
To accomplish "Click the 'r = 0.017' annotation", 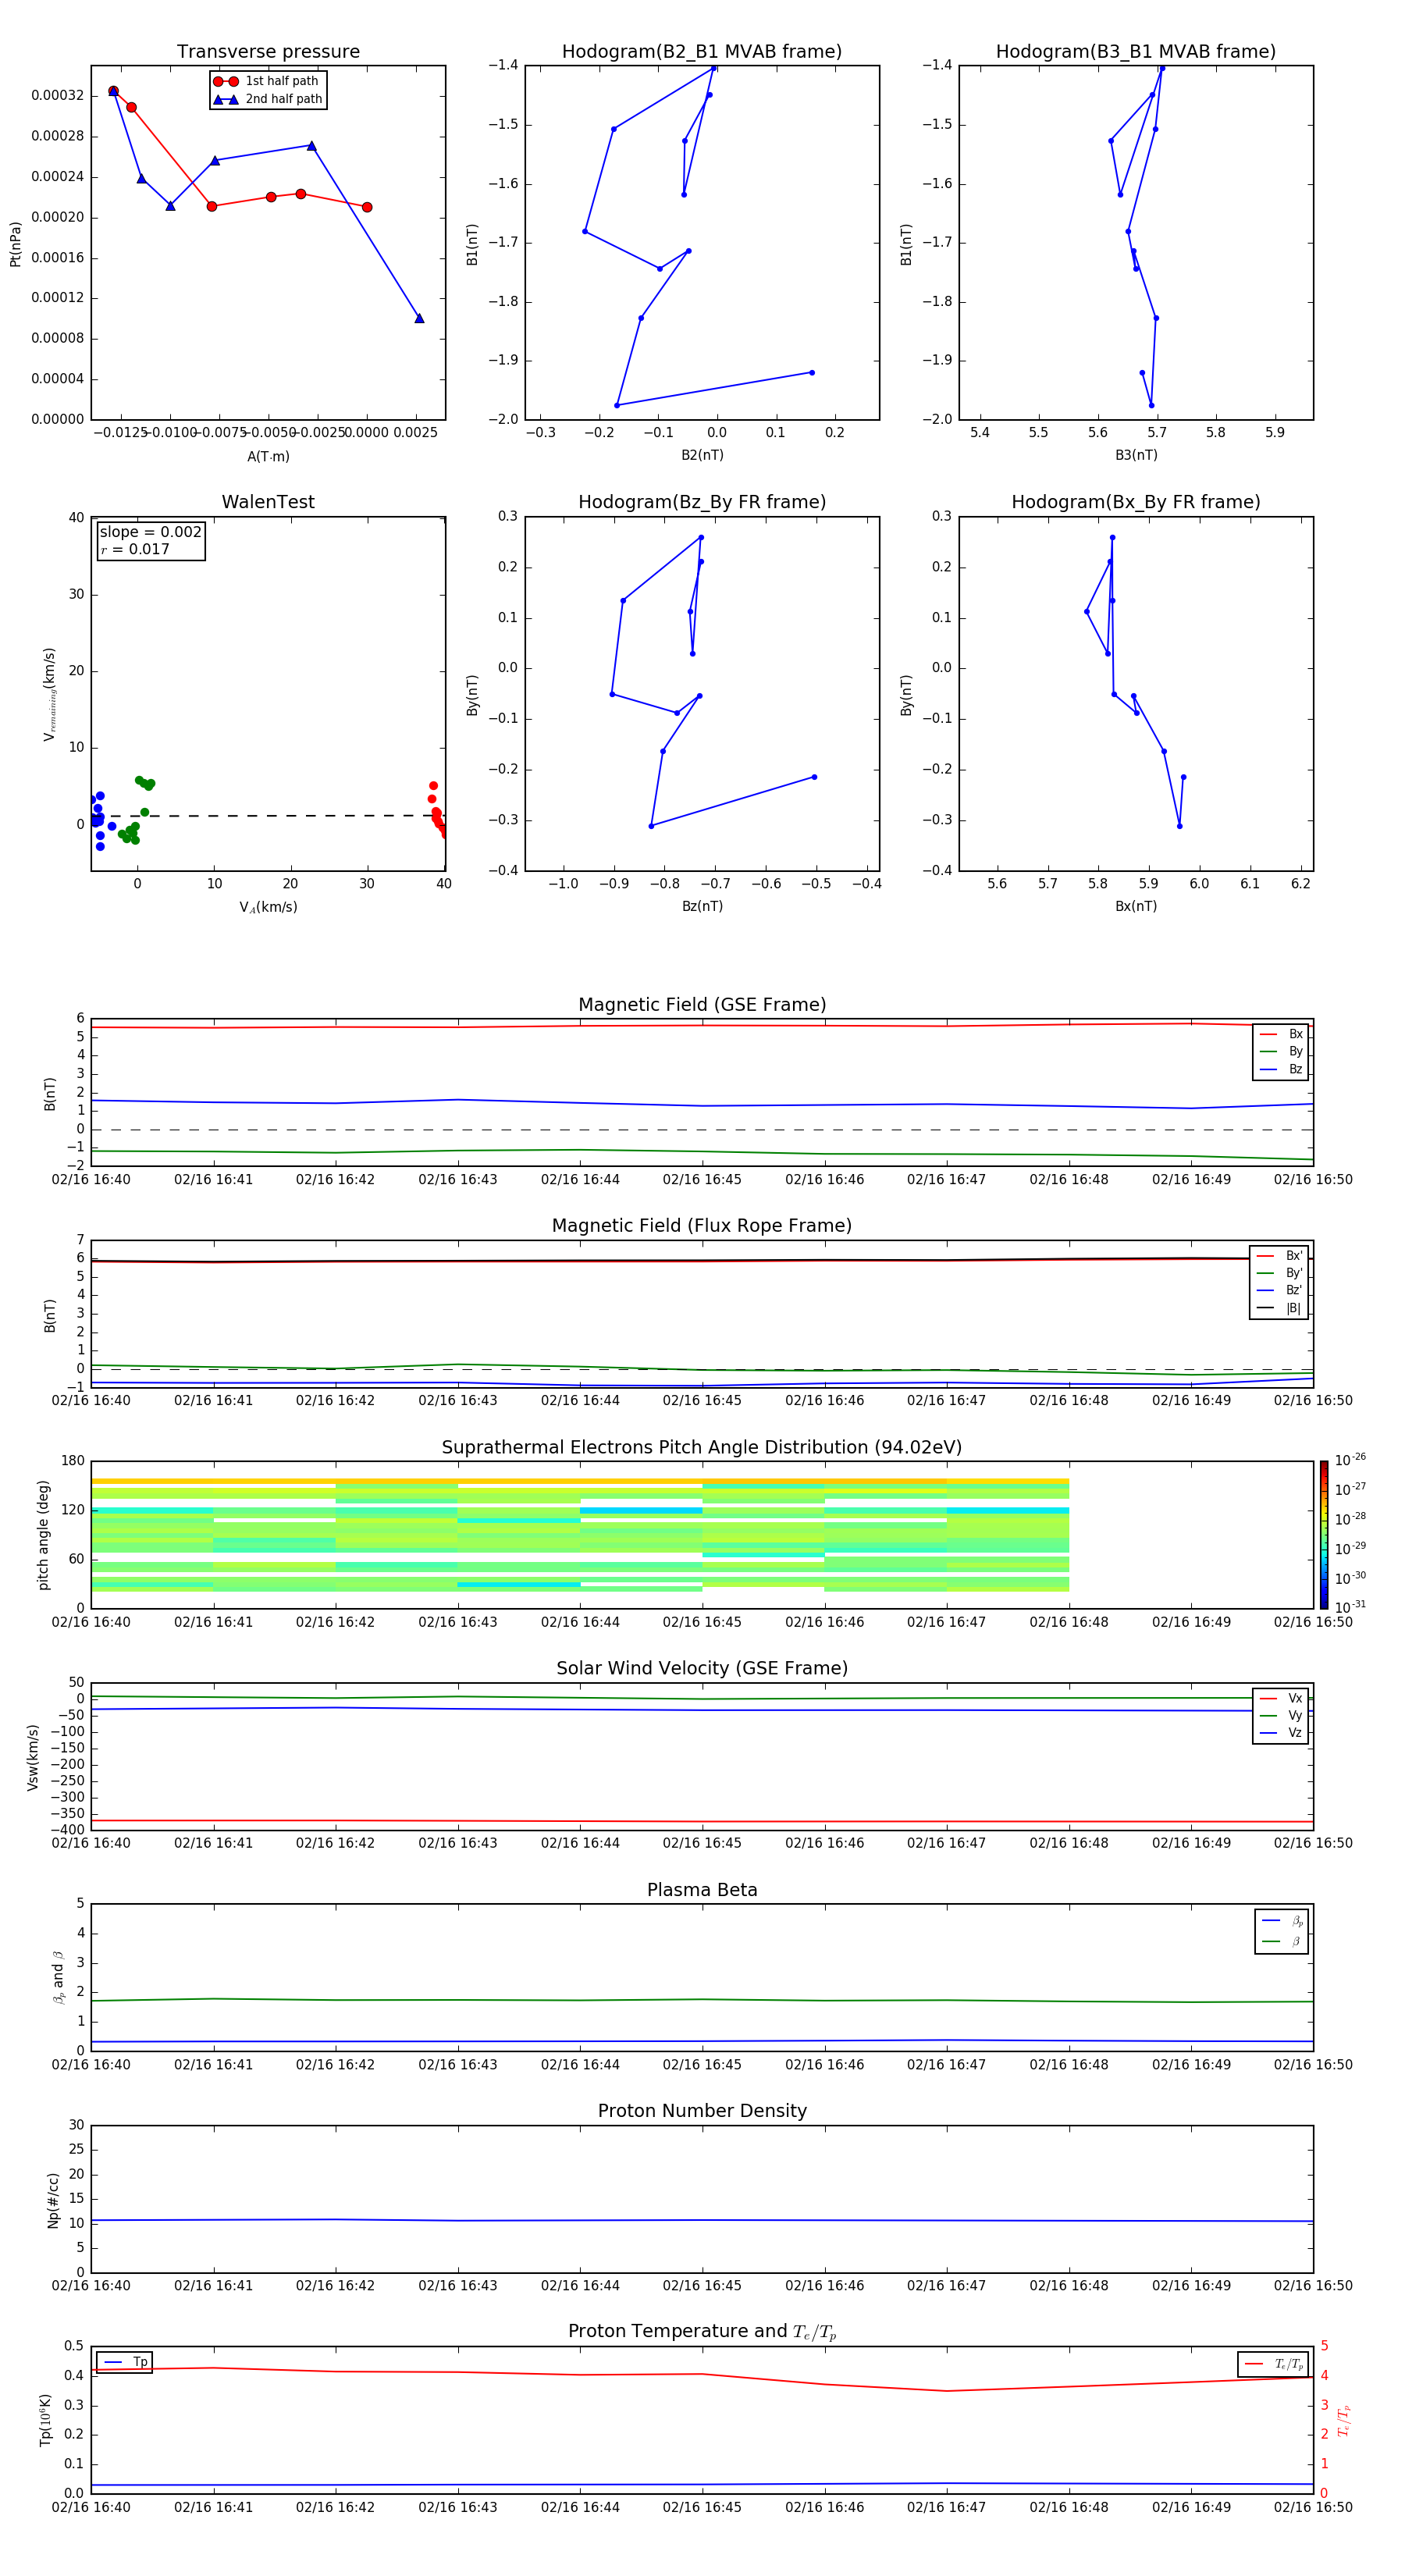I will [x=135, y=549].
